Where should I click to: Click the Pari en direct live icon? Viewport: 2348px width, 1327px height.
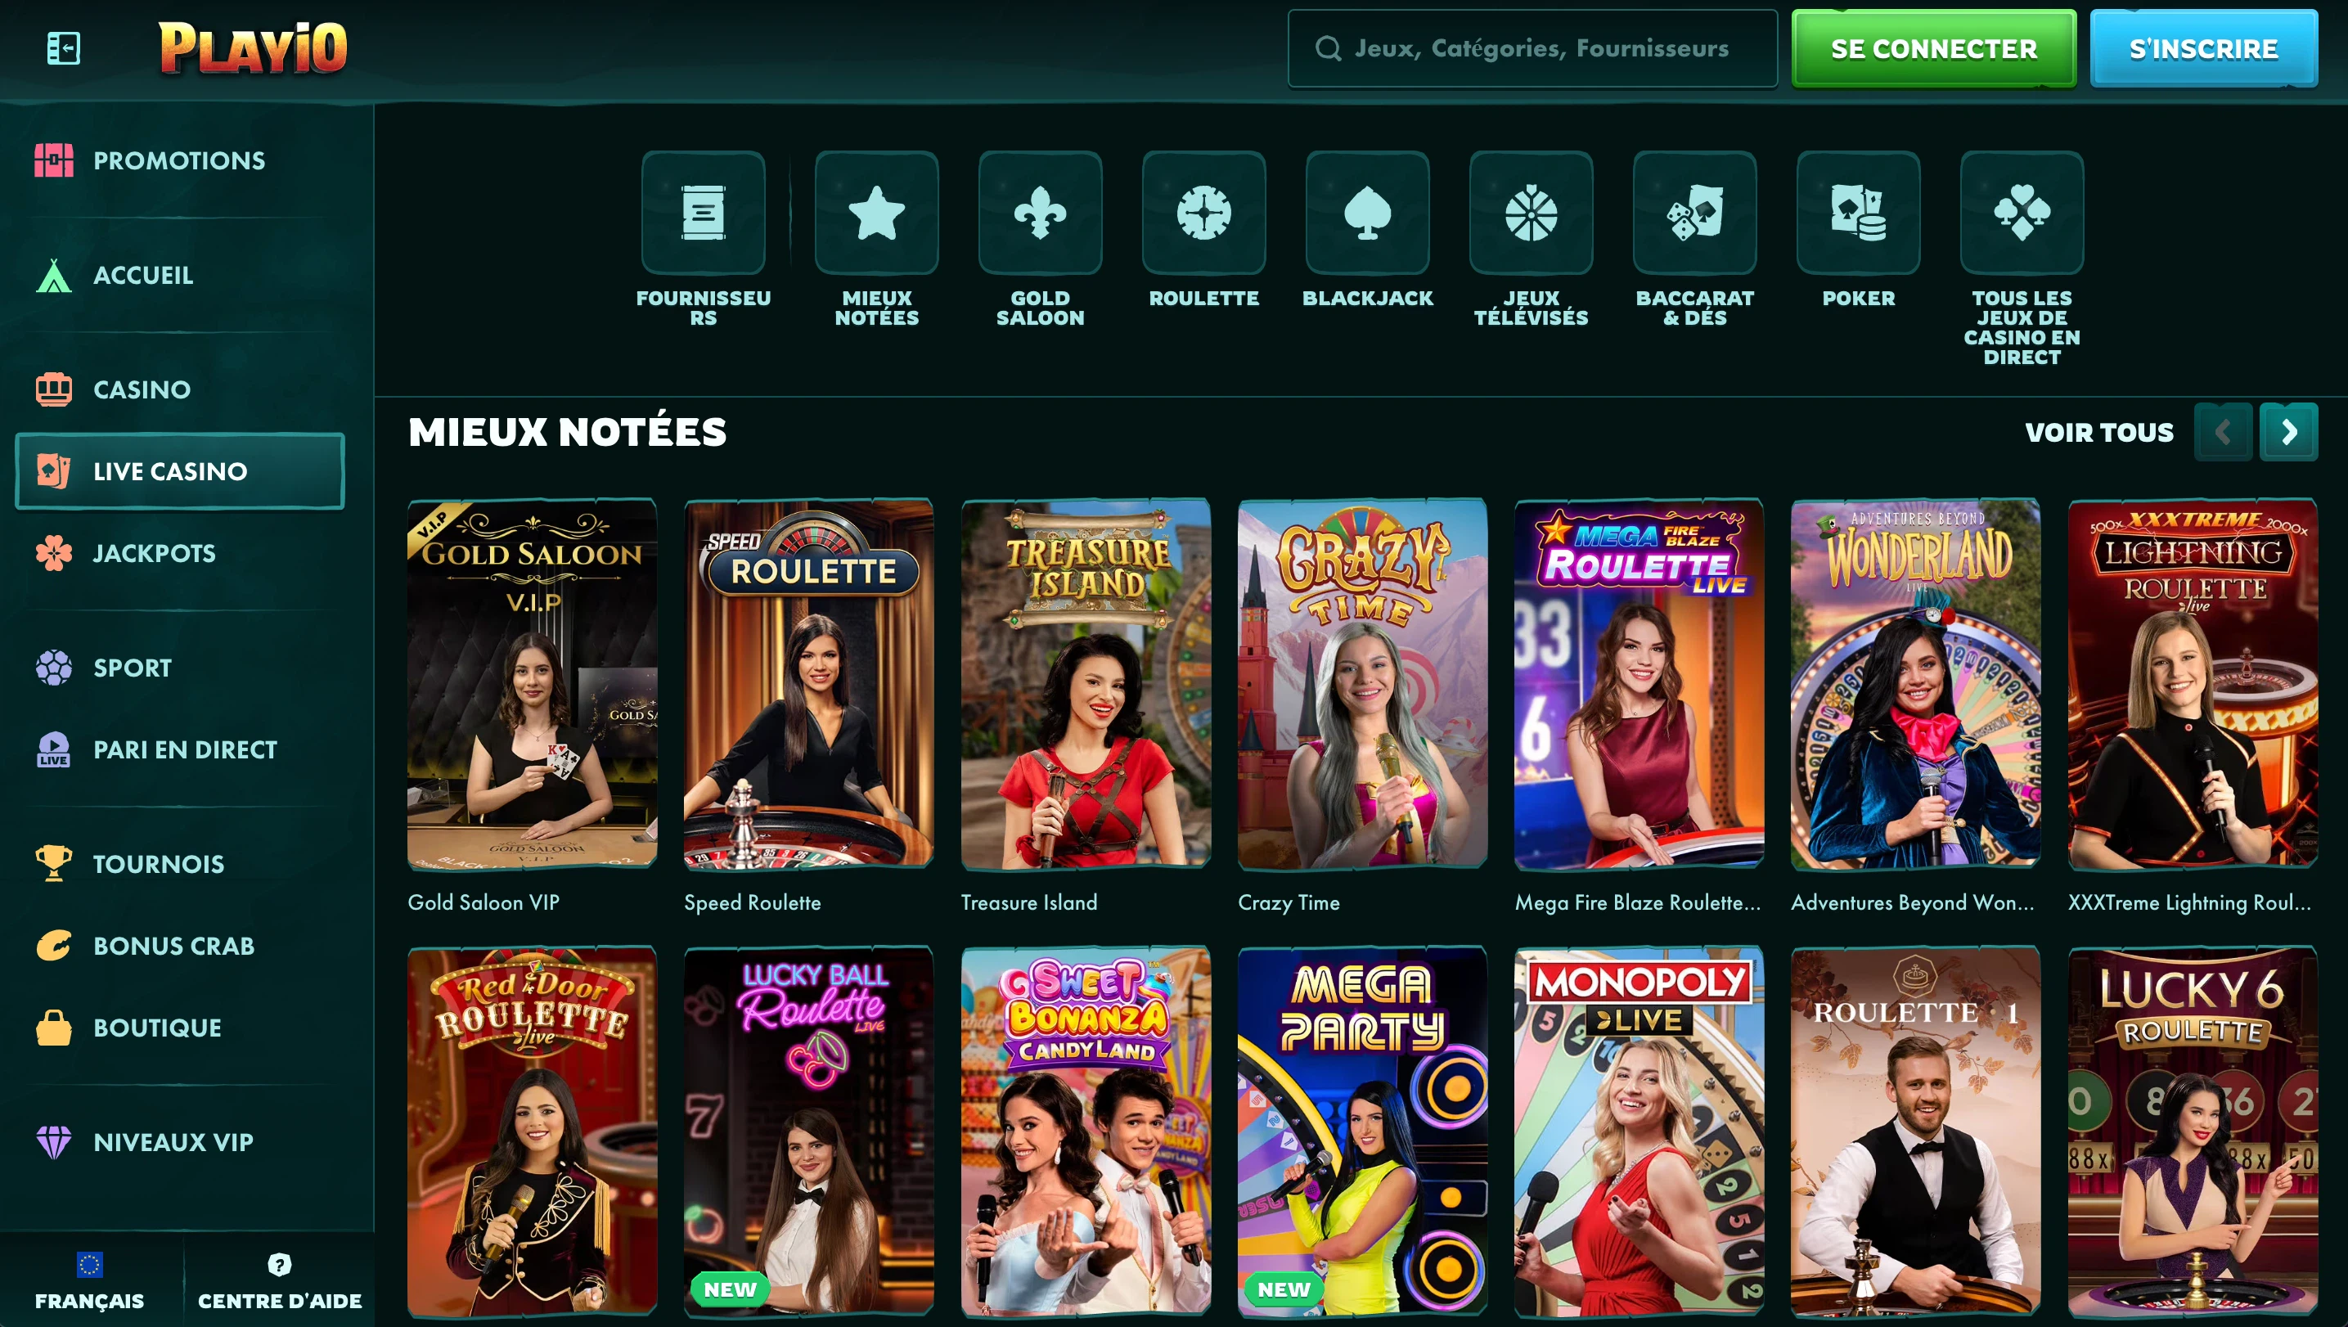pos(54,749)
